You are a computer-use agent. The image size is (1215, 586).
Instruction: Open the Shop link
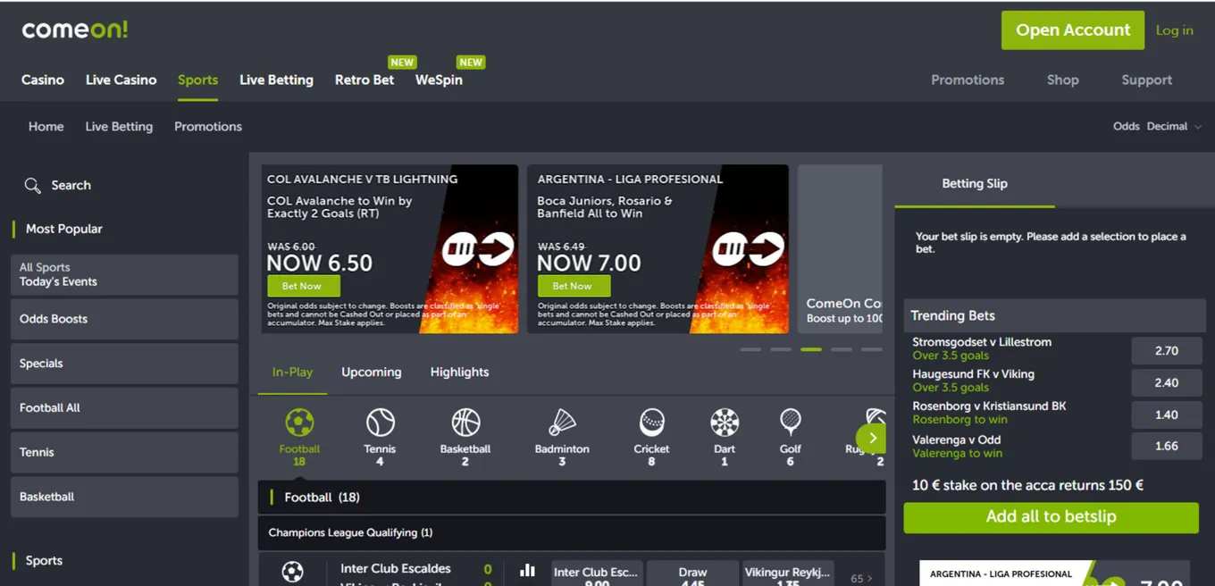coord(1063,80)
